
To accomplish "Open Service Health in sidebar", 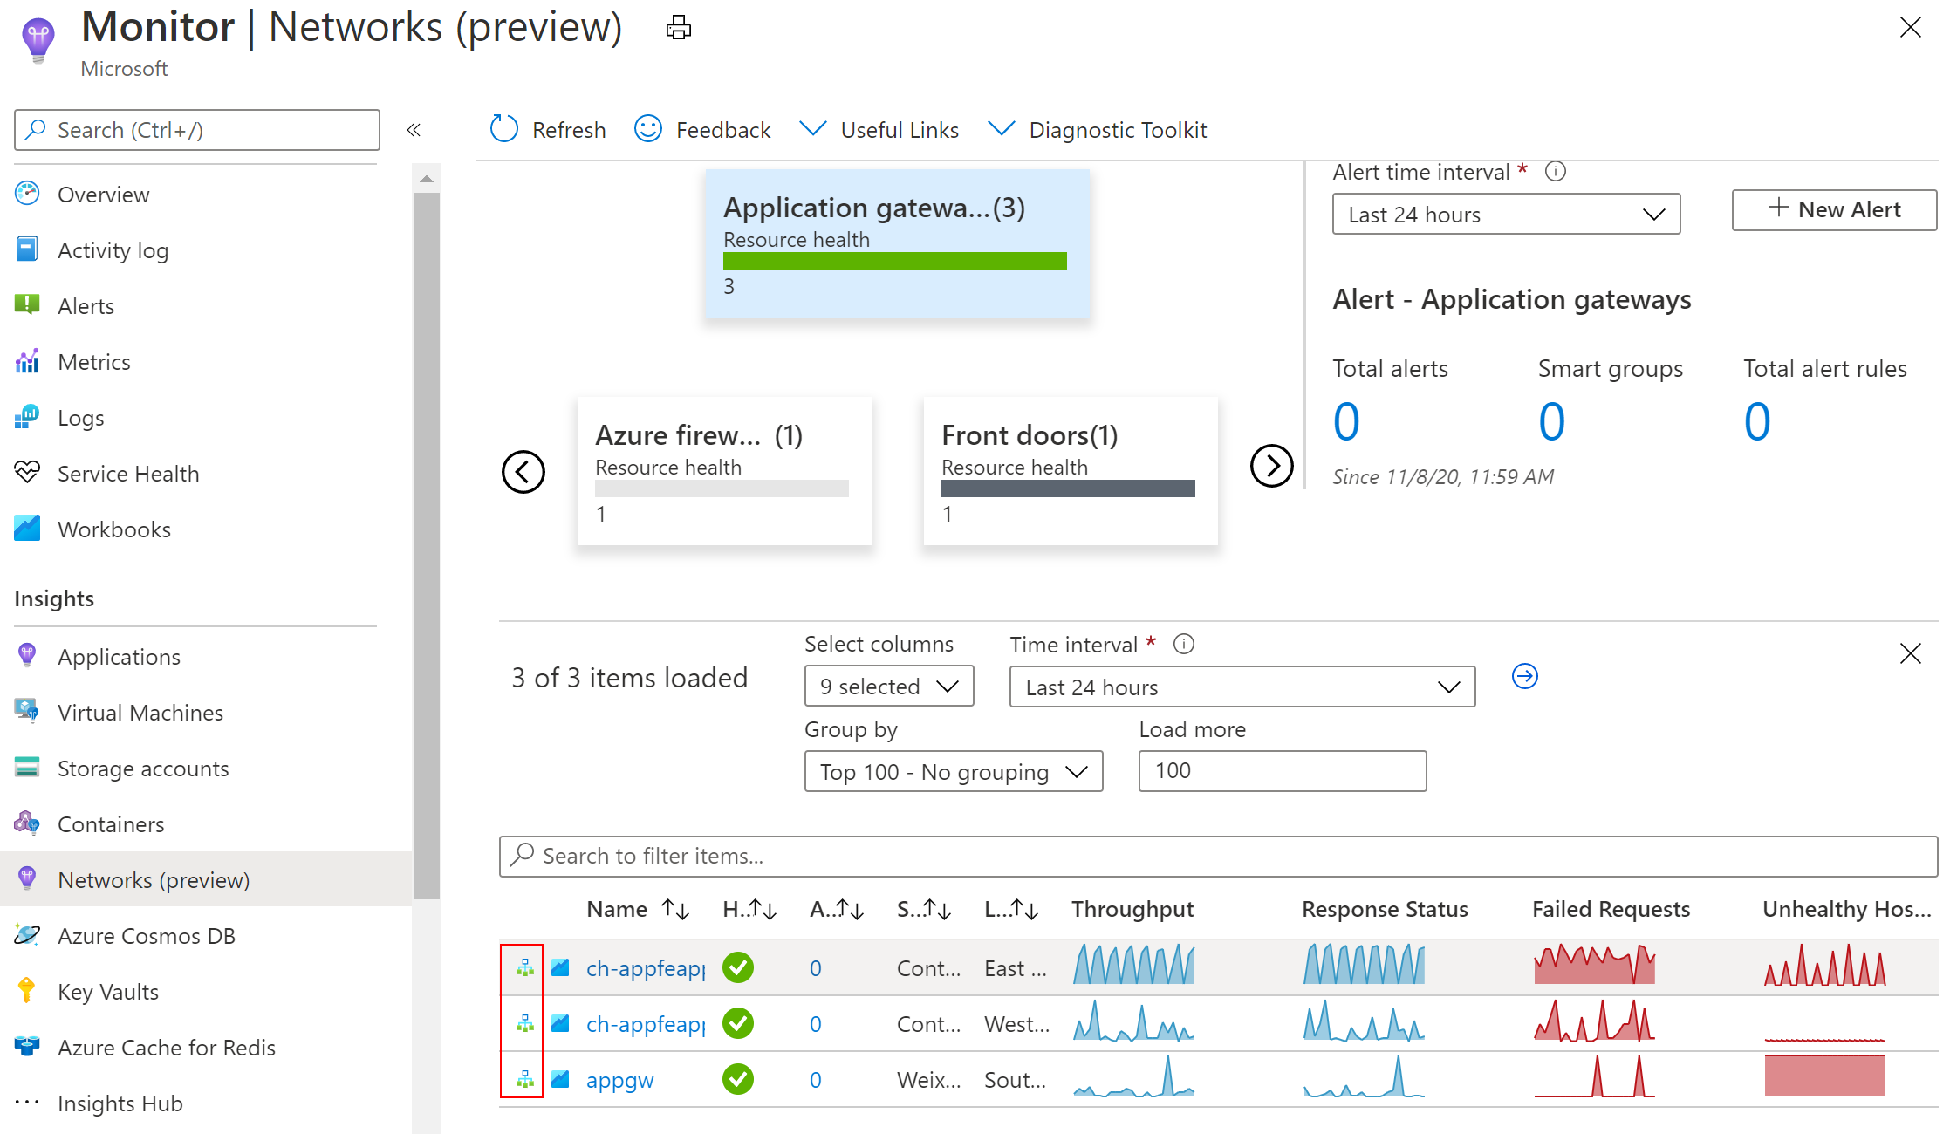I will coord(128,474).
